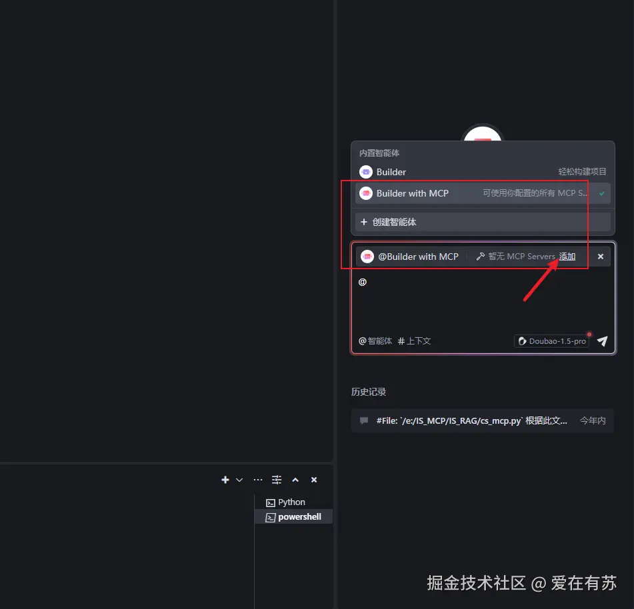Click 创建智能体 to create an agent
634x609 pixels.
tap(483, 222)
